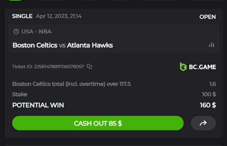Click the 160 $ potential win amount
The width and height of the screenshot is (227, 146).
point(208,105)
